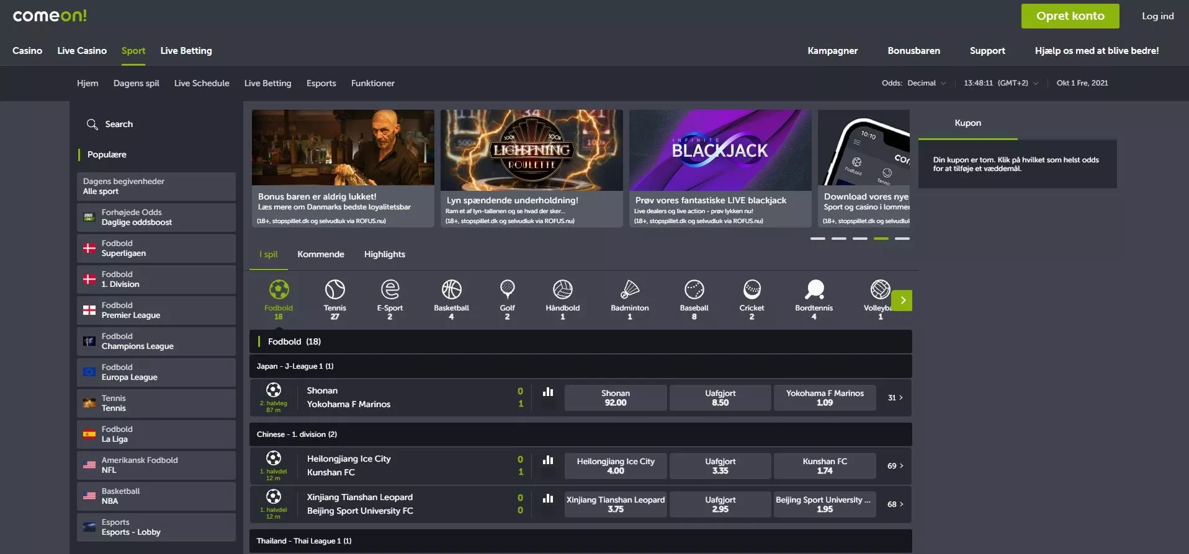Viewport: 1189px width, 554px height.
Task: Collapse the Chinese - 1. division section
Action: coord(581,434)
